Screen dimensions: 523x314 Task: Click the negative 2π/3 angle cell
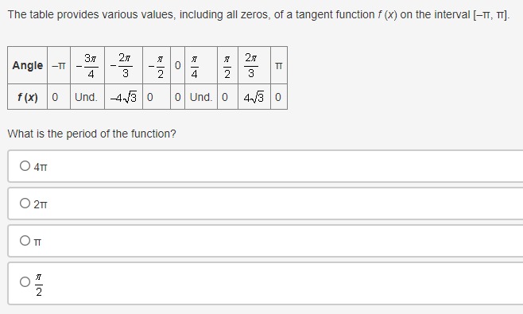tap(123, 65)
